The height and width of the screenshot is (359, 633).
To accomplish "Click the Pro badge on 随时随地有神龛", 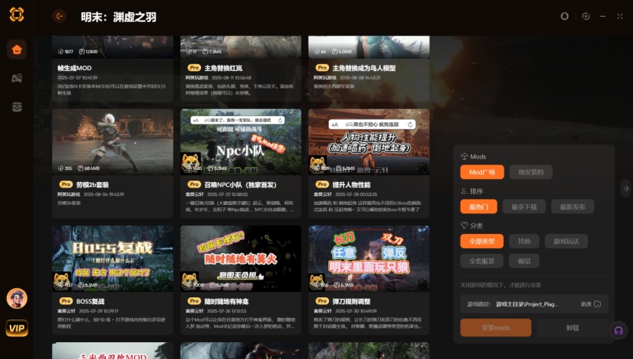I will click(194, 301).
